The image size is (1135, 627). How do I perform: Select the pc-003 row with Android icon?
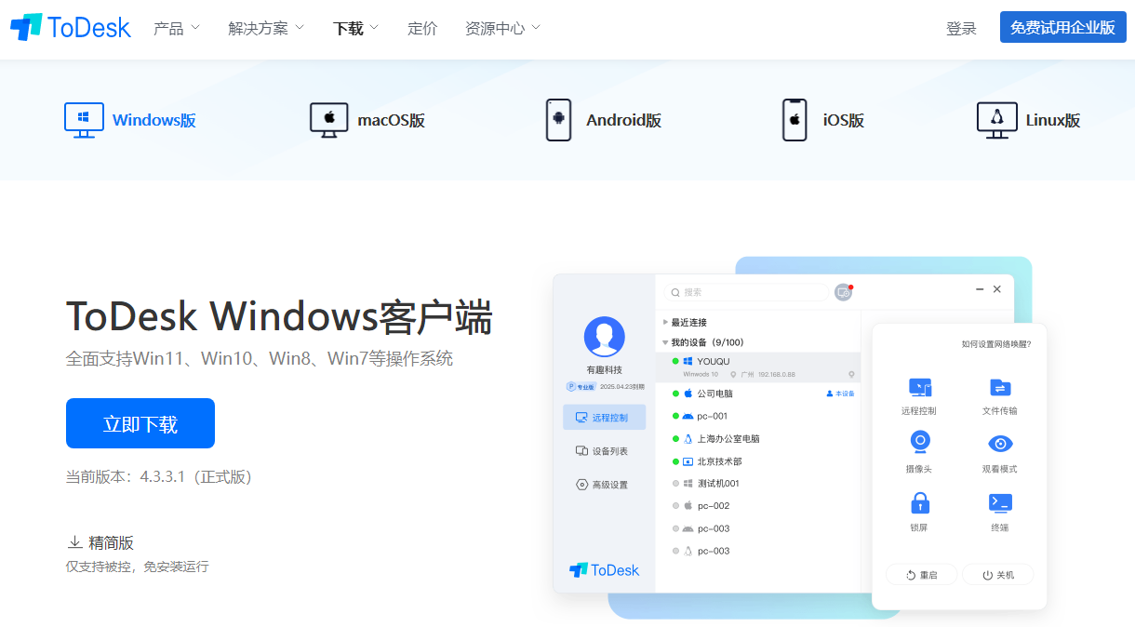coord(757,528)
